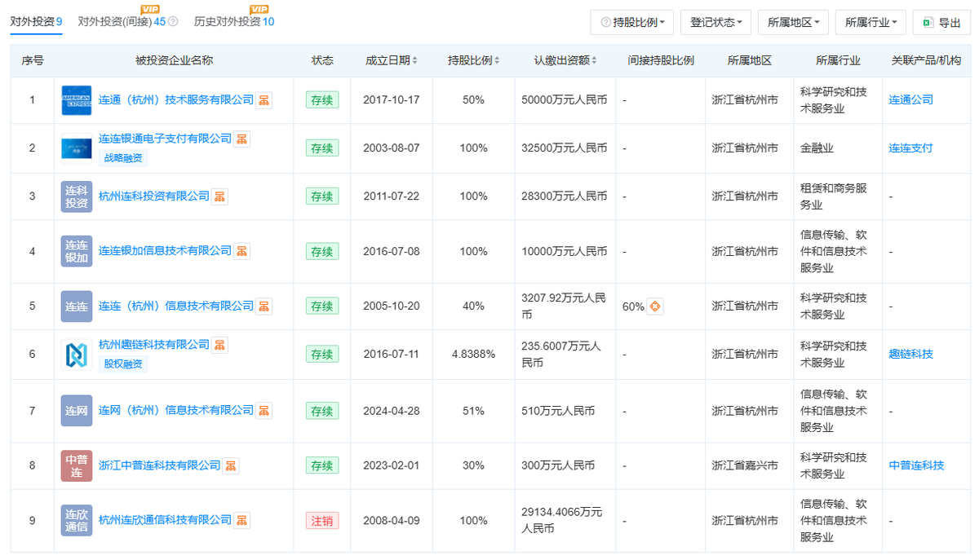Screen dimensions: 979x560
Task: Click the orange indirect shareholding 60% icon
Action: (x=655, y=306)
